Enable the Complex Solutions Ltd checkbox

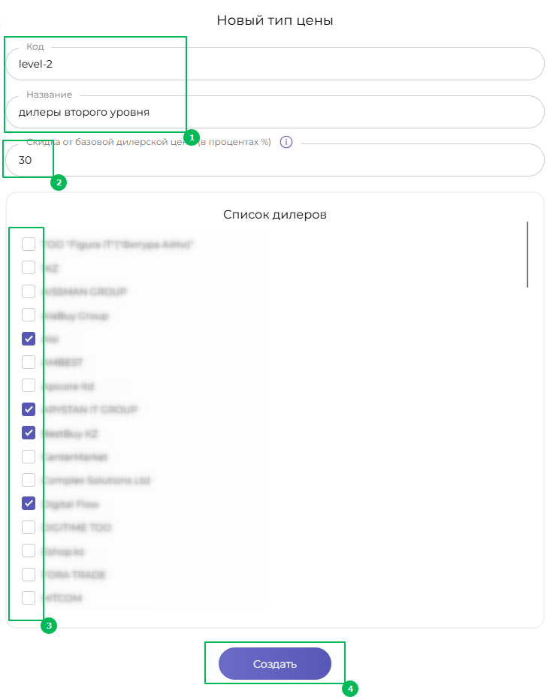29,480
